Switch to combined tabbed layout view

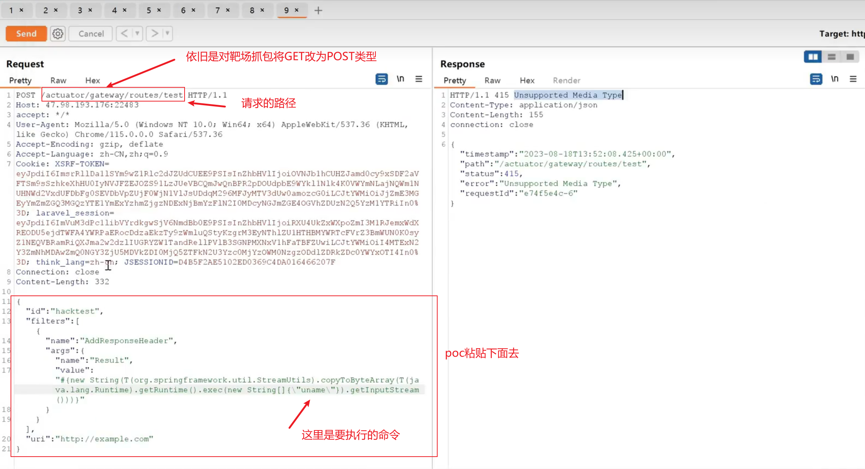850,57
